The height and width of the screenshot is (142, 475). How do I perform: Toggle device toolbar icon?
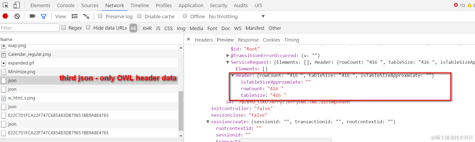pyautogui.click(x=16, y=5)
